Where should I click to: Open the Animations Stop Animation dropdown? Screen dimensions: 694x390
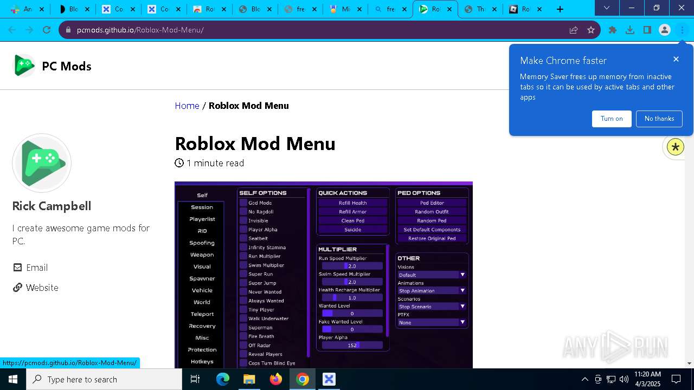click(x=432, y=290)
